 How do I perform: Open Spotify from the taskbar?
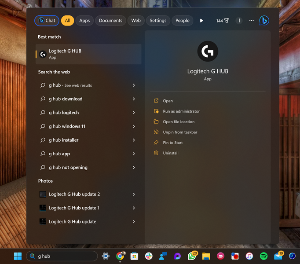pyautogui.click(x=263, y=256)
